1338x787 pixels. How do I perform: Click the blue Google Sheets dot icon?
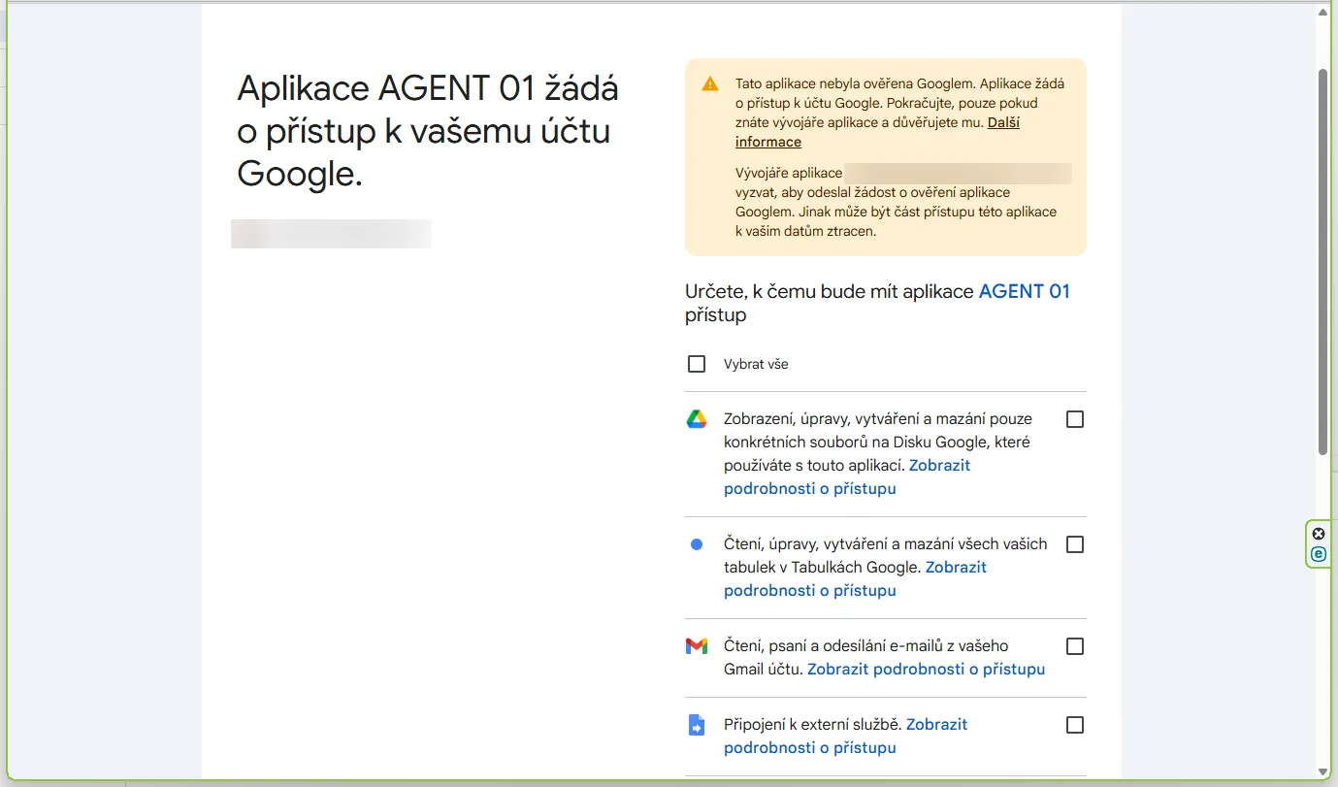pos(696,544)
